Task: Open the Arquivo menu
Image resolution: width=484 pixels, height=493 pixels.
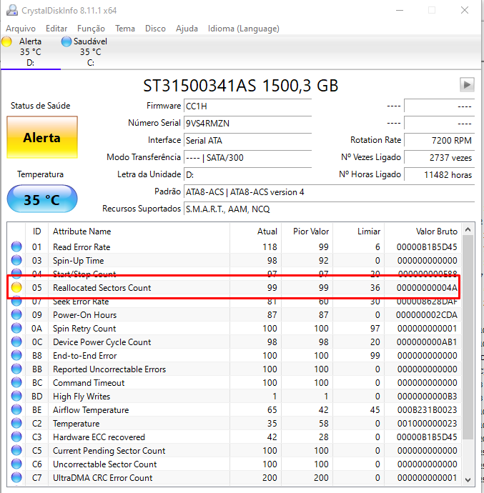Action: point(21,29)
